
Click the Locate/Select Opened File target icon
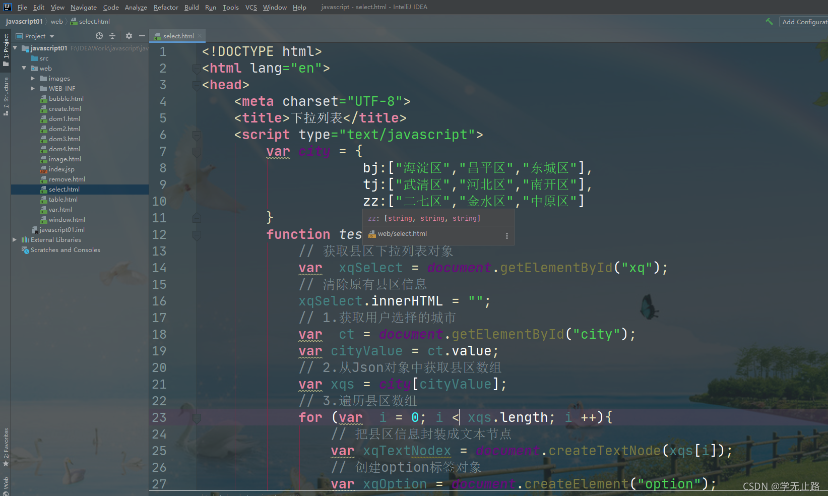point(99,36)
